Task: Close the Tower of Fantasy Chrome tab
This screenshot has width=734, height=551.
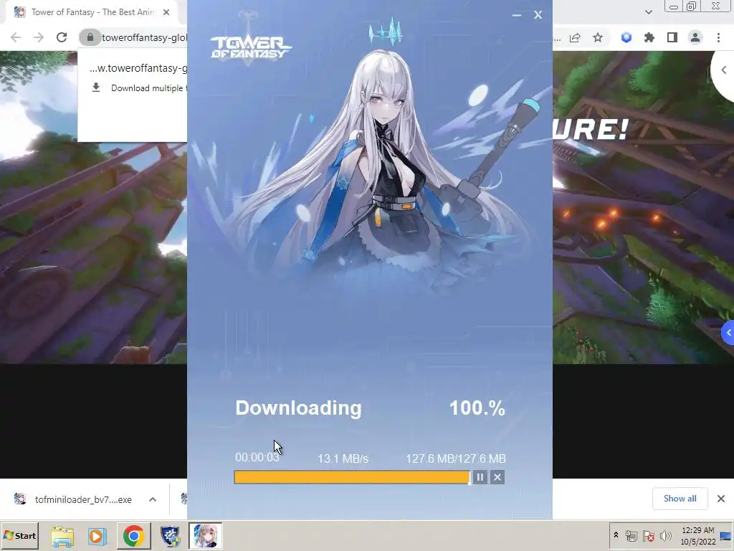Action: pyautogui.click(x=166, y=12)
